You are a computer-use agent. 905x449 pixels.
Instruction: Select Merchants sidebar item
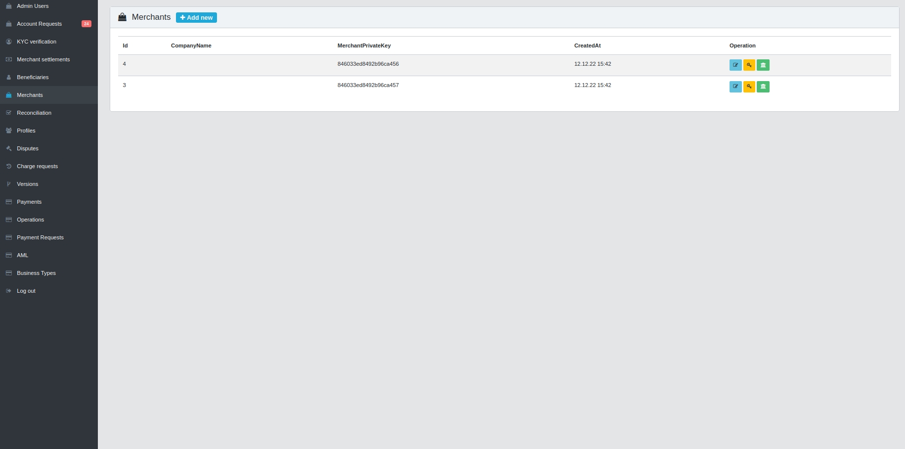49,95
